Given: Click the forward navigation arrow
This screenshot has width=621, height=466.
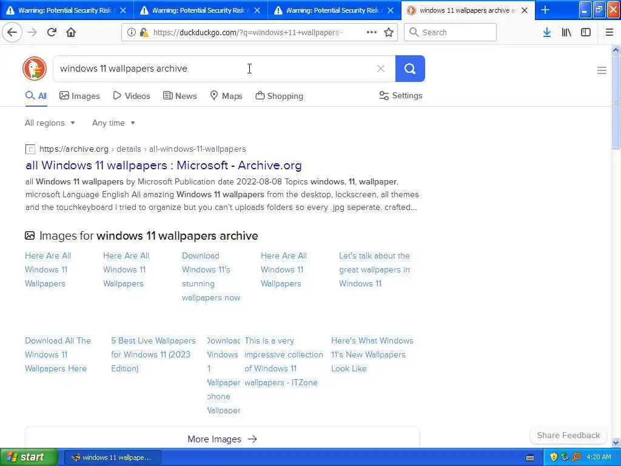Looking at the screenshot, I should click(x=33, y=32).
